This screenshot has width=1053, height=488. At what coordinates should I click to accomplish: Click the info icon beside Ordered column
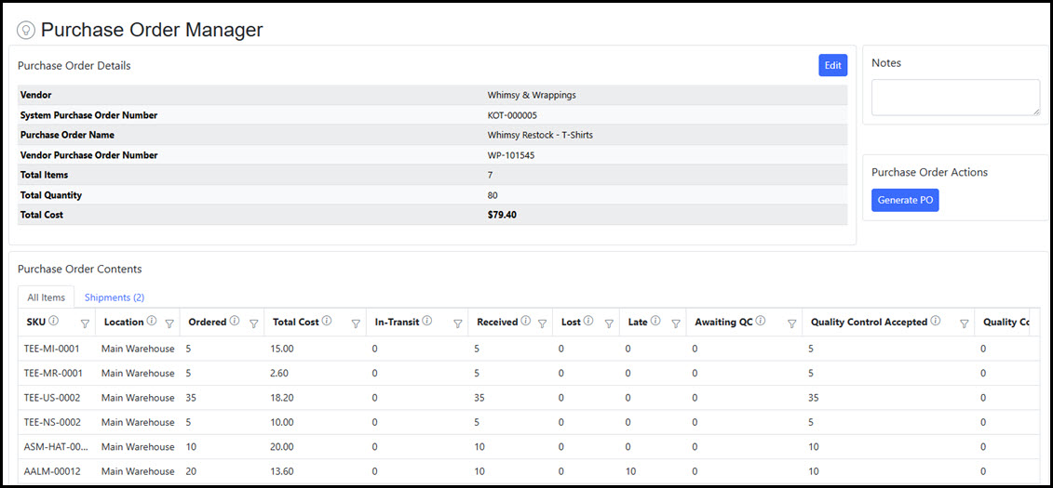tap(234, 322)
